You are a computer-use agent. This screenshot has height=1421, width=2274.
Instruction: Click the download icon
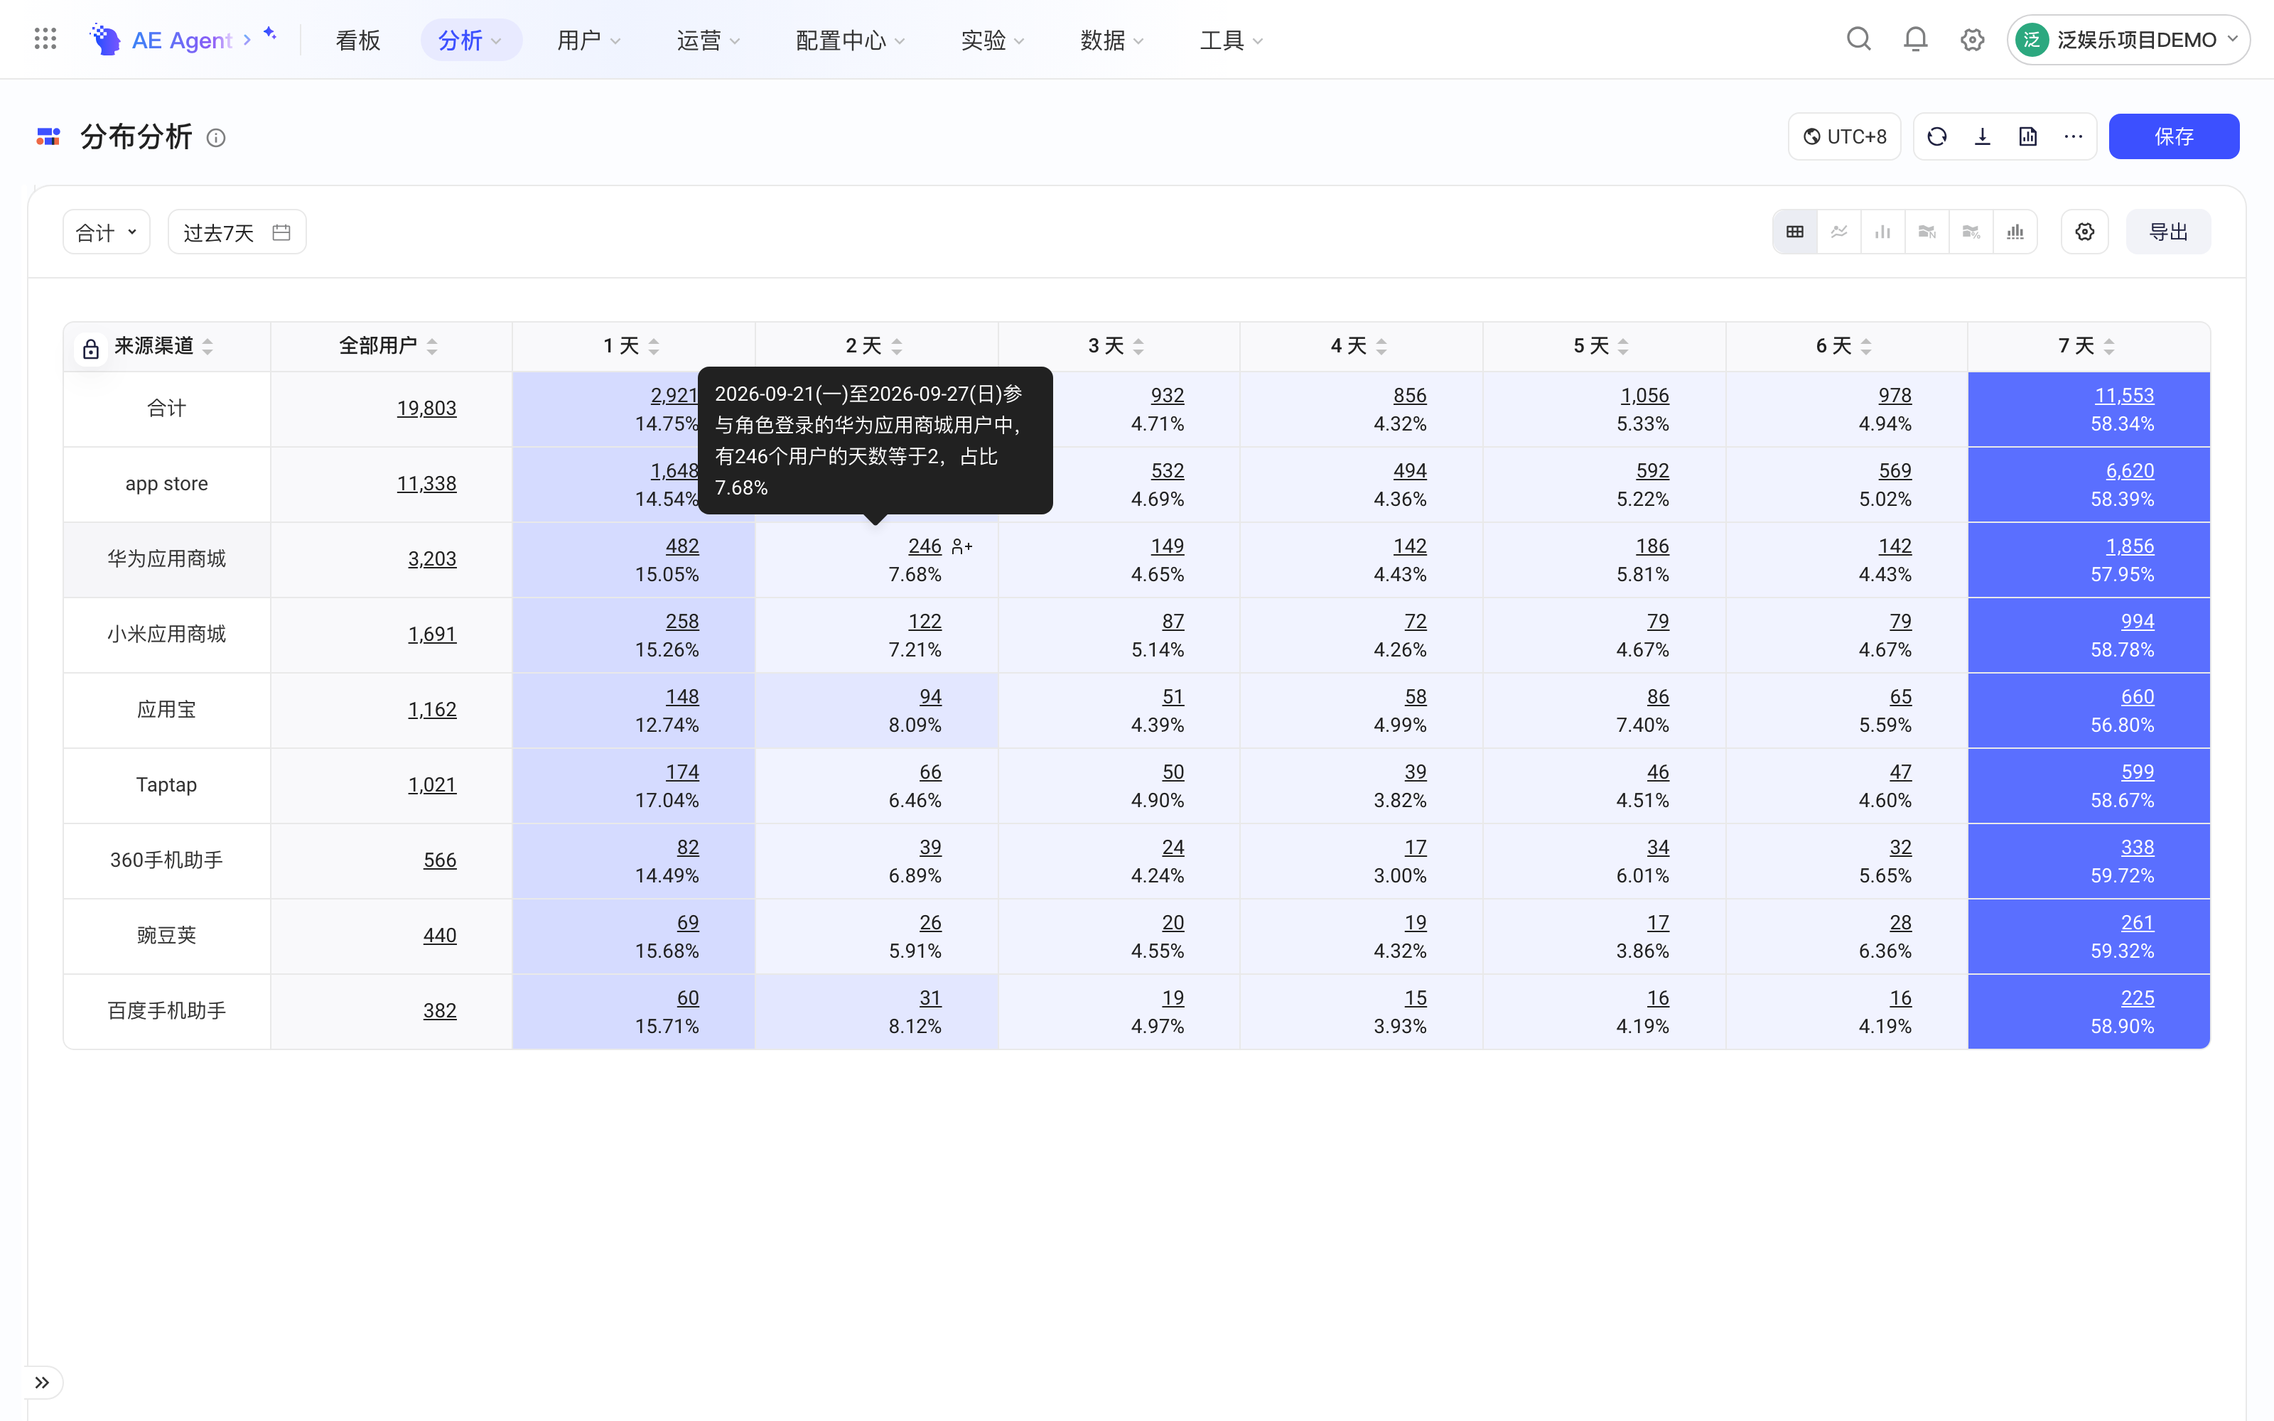pos(1982,137)
